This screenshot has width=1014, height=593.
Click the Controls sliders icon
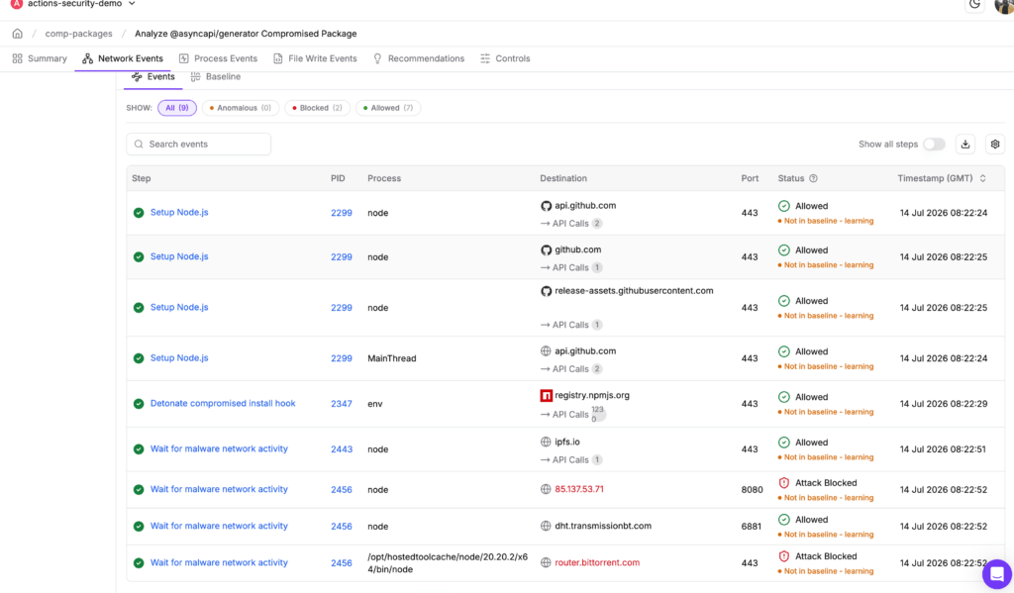click(x=485, y=58)
